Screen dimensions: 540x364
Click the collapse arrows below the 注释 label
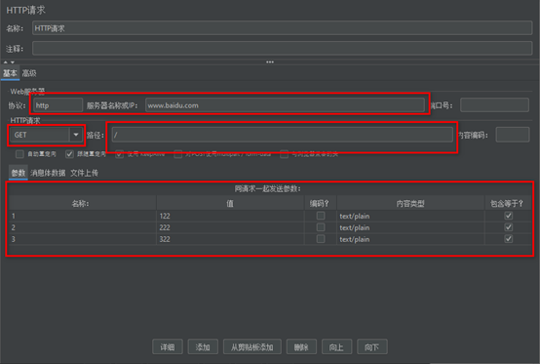(9, 62)
